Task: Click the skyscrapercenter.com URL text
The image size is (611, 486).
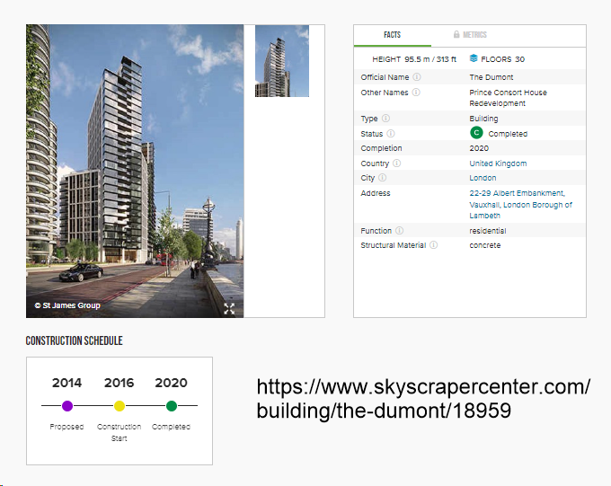Action: tap(423, 398)
